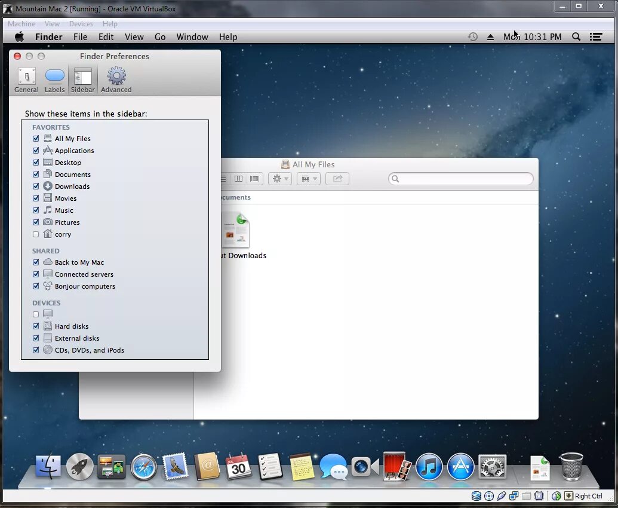Select the Sidebar preferences tab
The image size is (618, 508).
[x=83, y=80]
